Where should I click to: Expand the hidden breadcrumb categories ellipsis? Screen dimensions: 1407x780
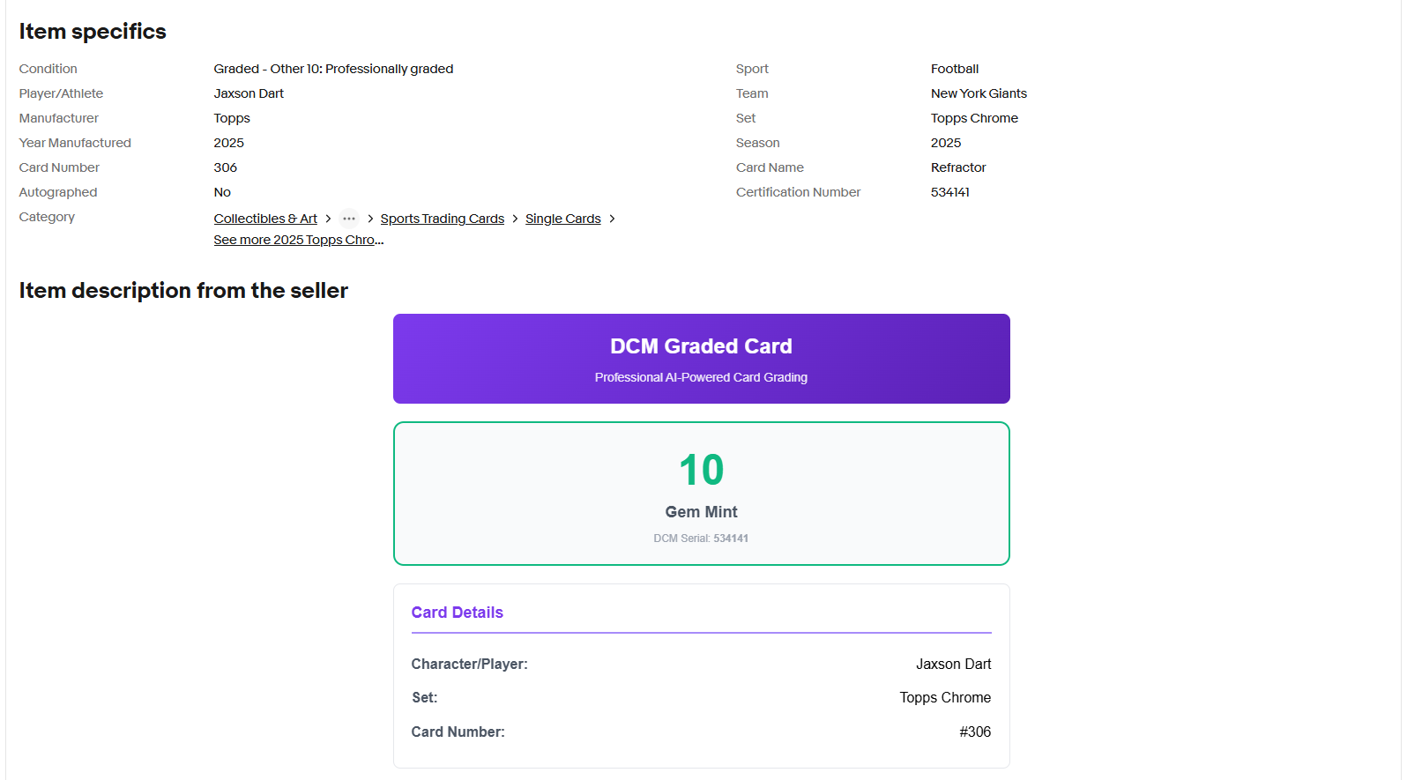click(x=349, y=219)
